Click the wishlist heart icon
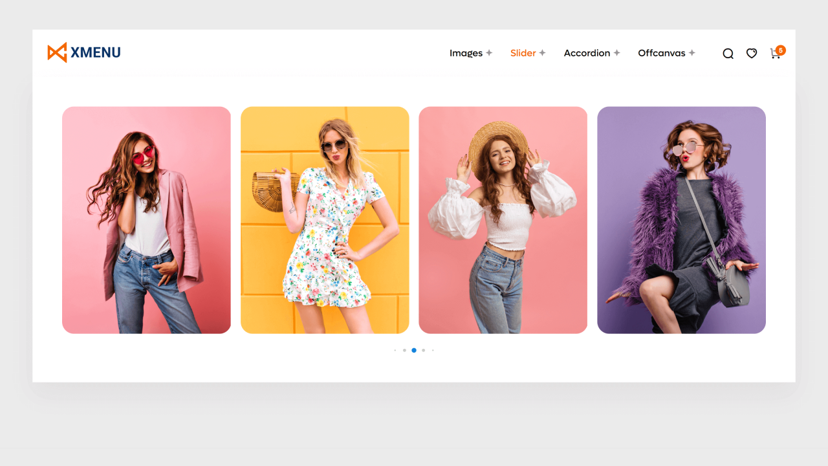Viewport: 828px width, 466px height. 751,54
